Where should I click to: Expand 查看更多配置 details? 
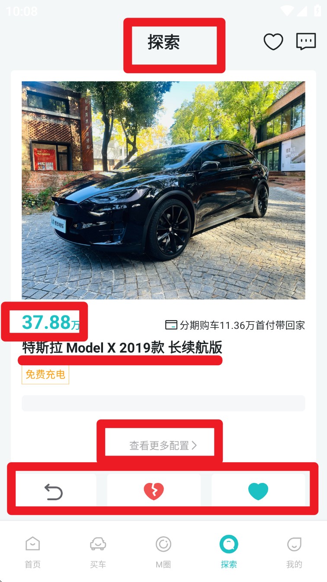click(163, 445)
